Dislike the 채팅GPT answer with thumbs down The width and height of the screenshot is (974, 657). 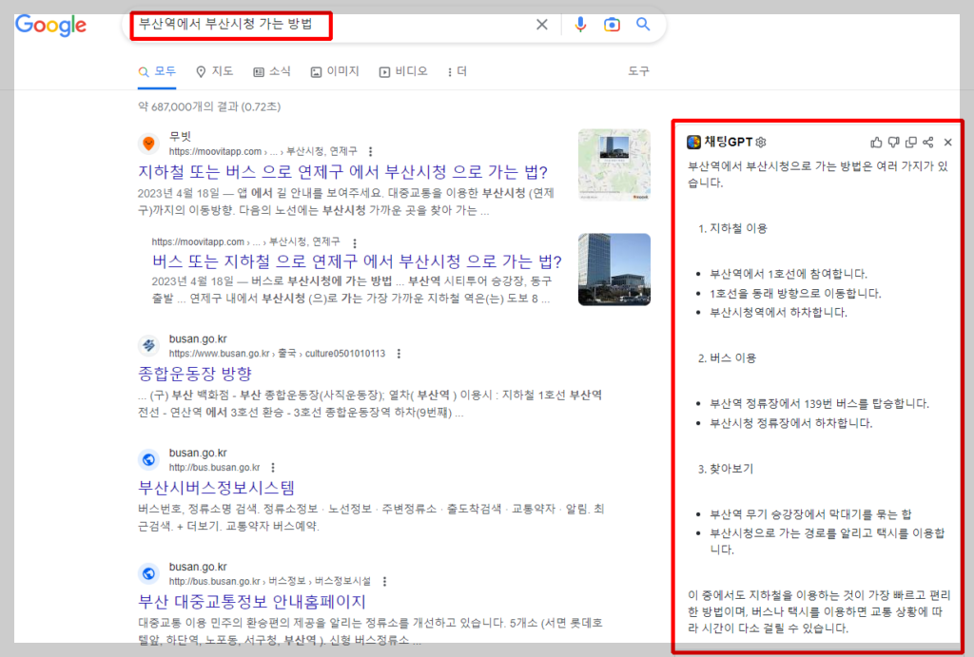(x=893, y=143)
